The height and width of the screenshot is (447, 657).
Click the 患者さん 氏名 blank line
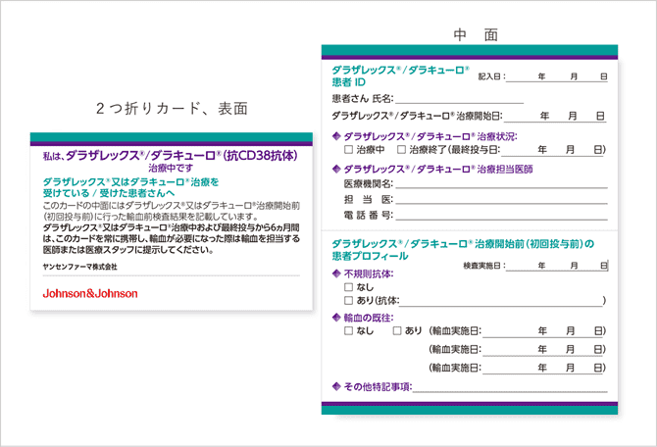tap(460, 99)
